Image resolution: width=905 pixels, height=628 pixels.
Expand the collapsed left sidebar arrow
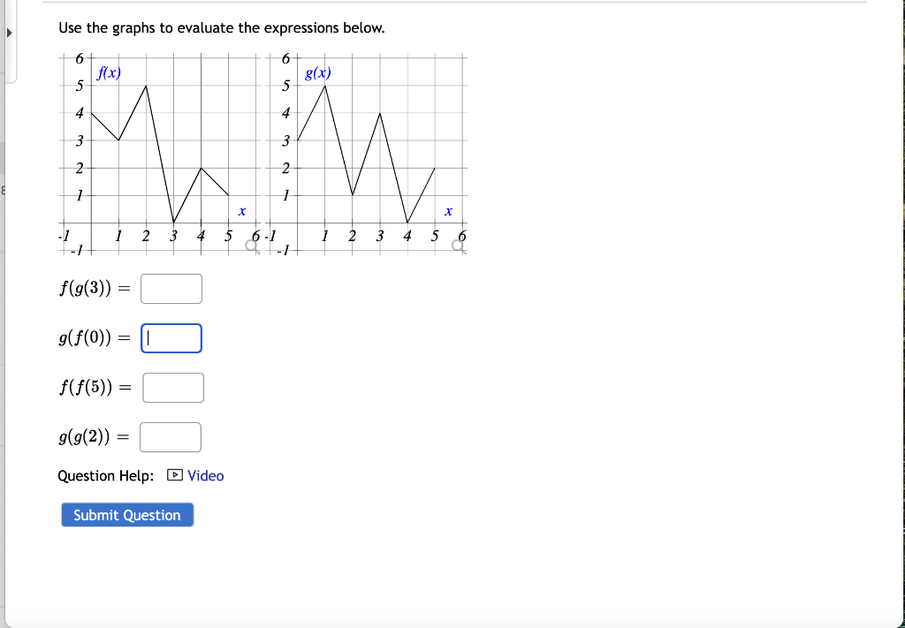8,33
